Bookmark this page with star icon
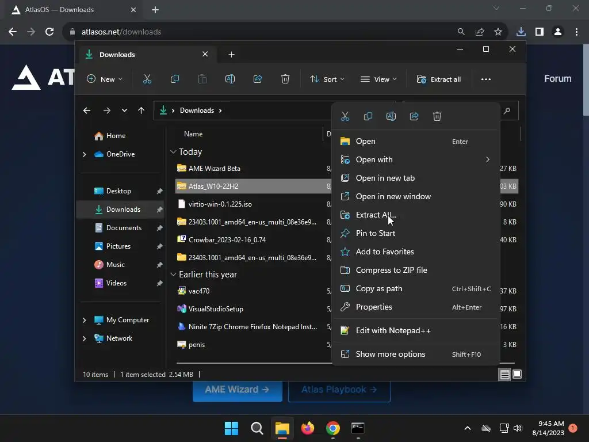Screen dimensions: 589x442 click(498, 32)
